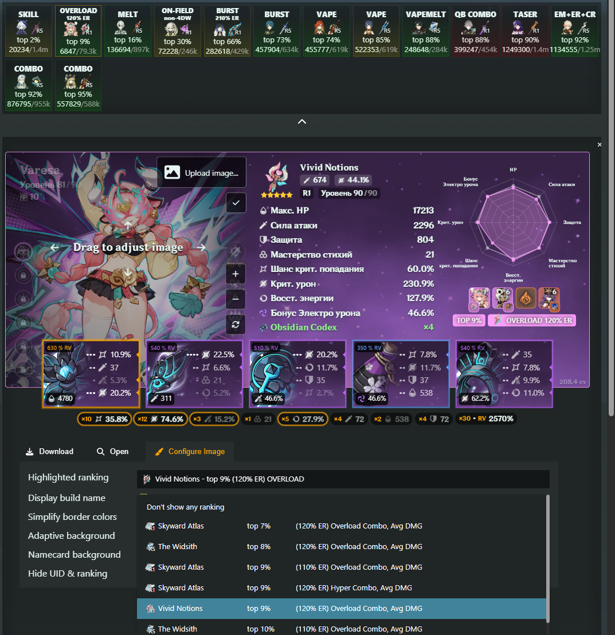Select the goblet artifact 350% RV card
Screen dimensions: 615x635
point(401,373)
